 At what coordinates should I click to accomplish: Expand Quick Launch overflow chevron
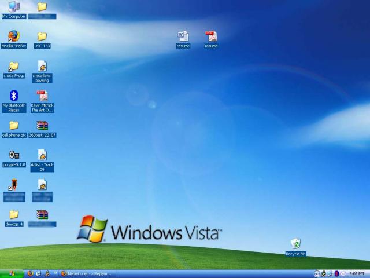(55, 273)
